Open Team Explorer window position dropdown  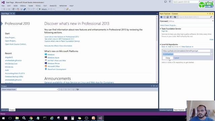tap(208, 14)
